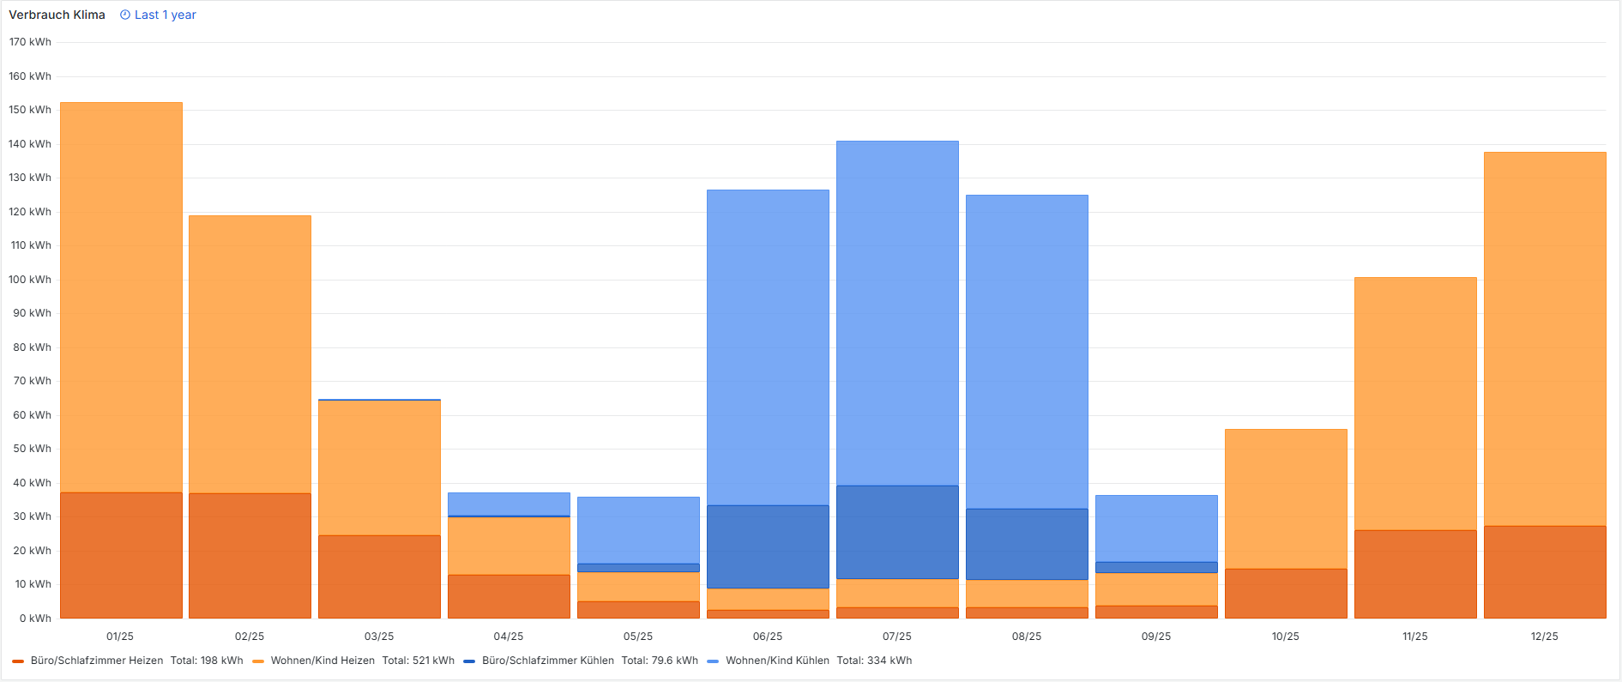1622x682 pixels.
Task: Click the dark blue segment of the 08/25 bar
Action: click(x=1027, y=544)
